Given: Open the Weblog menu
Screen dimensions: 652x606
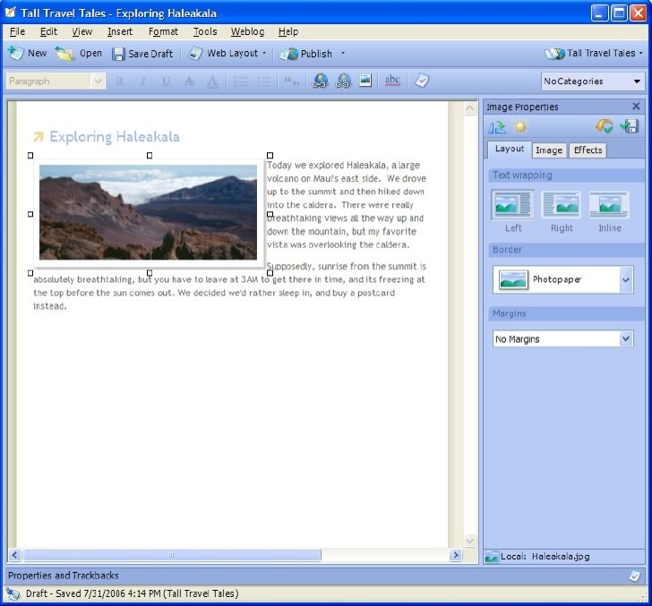Looking at the screenshot, I should pyautogui.click(x=247, y=31).
